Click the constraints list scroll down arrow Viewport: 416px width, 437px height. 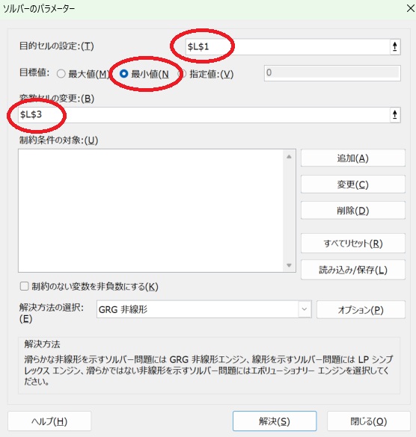tap(289, 265)
